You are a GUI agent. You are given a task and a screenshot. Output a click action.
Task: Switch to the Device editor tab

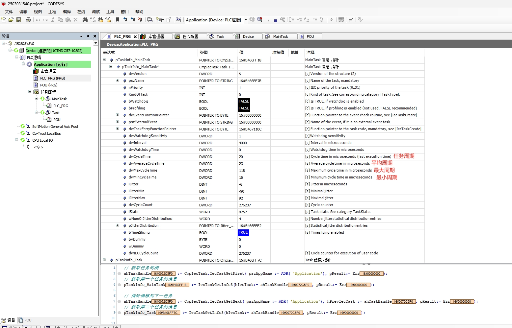tap(248, 36)
